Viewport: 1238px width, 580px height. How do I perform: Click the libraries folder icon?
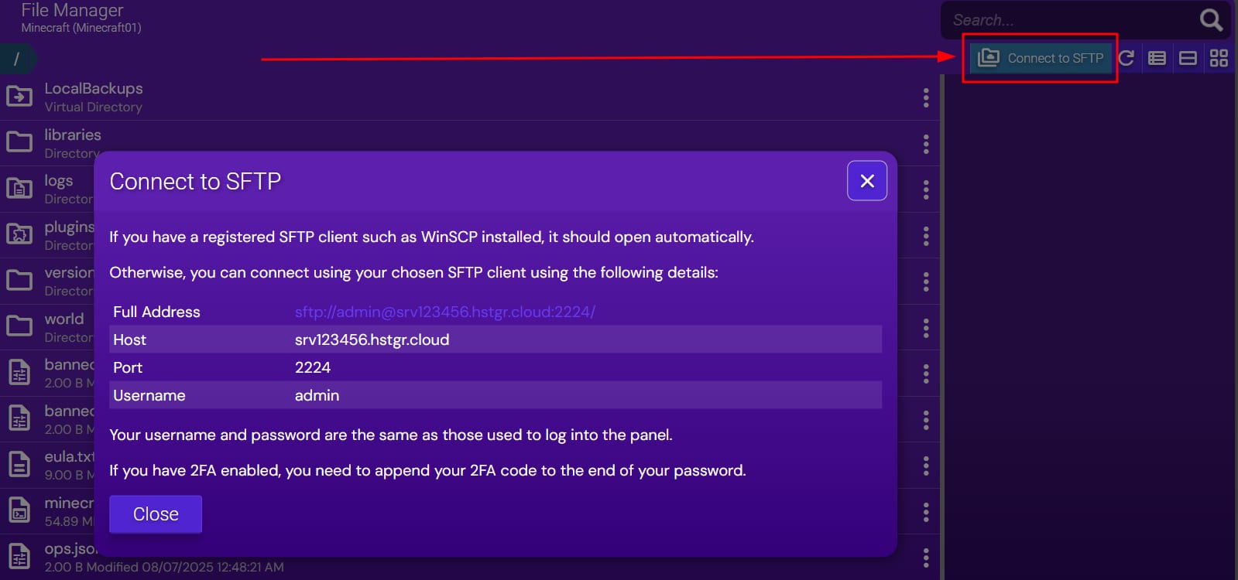[19, 142]
